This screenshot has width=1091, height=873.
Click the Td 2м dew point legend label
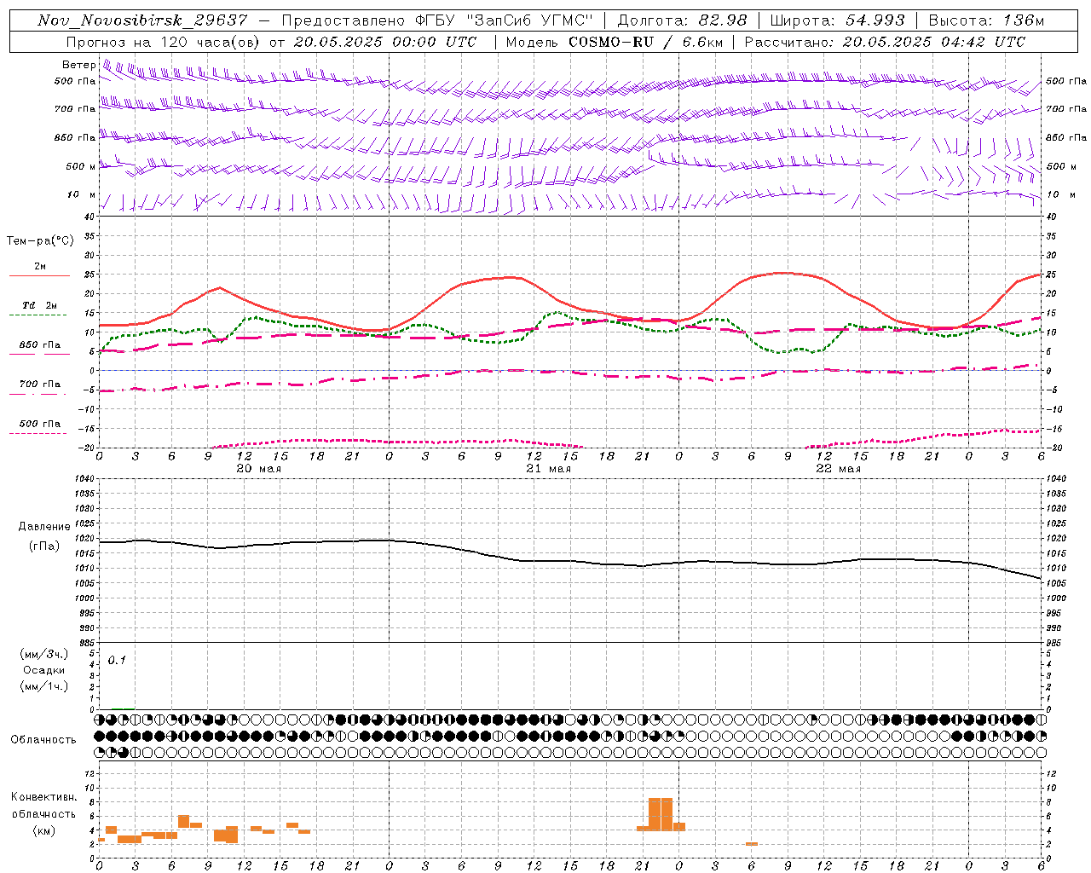click(x=39, y=305)
